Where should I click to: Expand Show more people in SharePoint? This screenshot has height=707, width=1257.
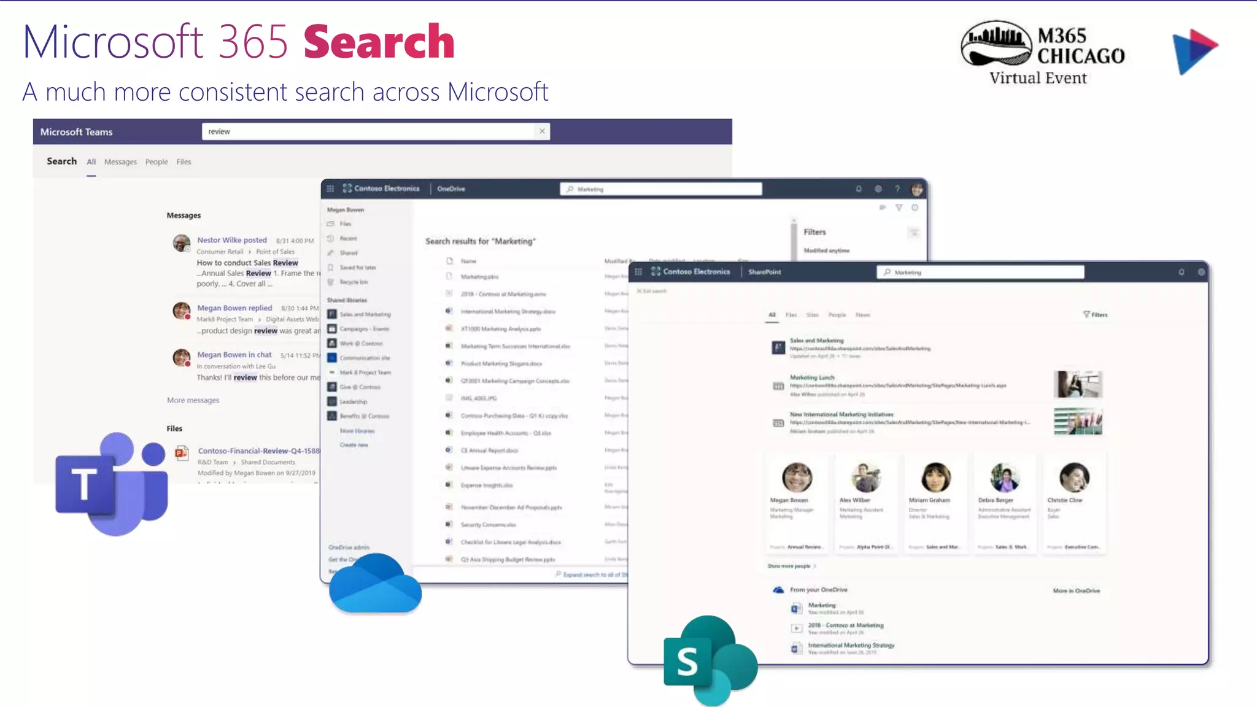pyautogui.click(x=792, y=566)
